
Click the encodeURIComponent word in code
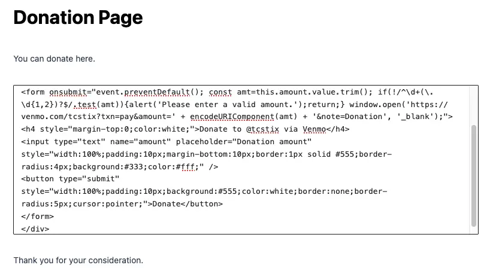pos(232,117)
